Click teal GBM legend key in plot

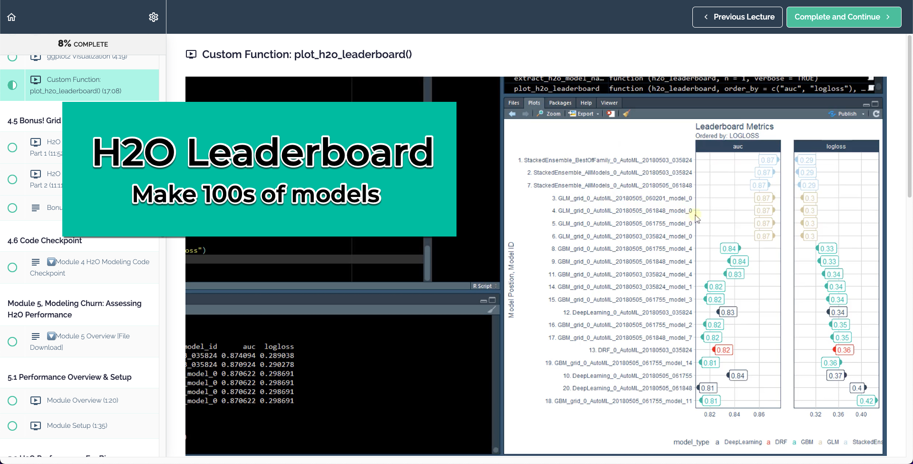tap(794, 442)
